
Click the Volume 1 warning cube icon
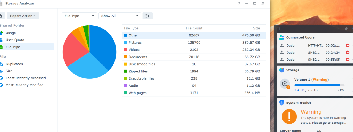click(285, 84)
